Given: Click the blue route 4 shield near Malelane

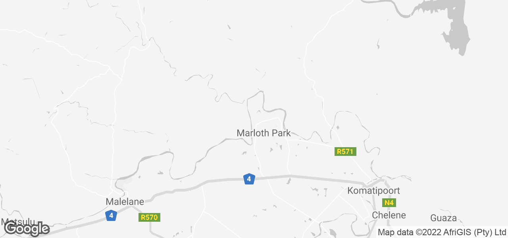Looking at the screenshot, I should [111, 215].
